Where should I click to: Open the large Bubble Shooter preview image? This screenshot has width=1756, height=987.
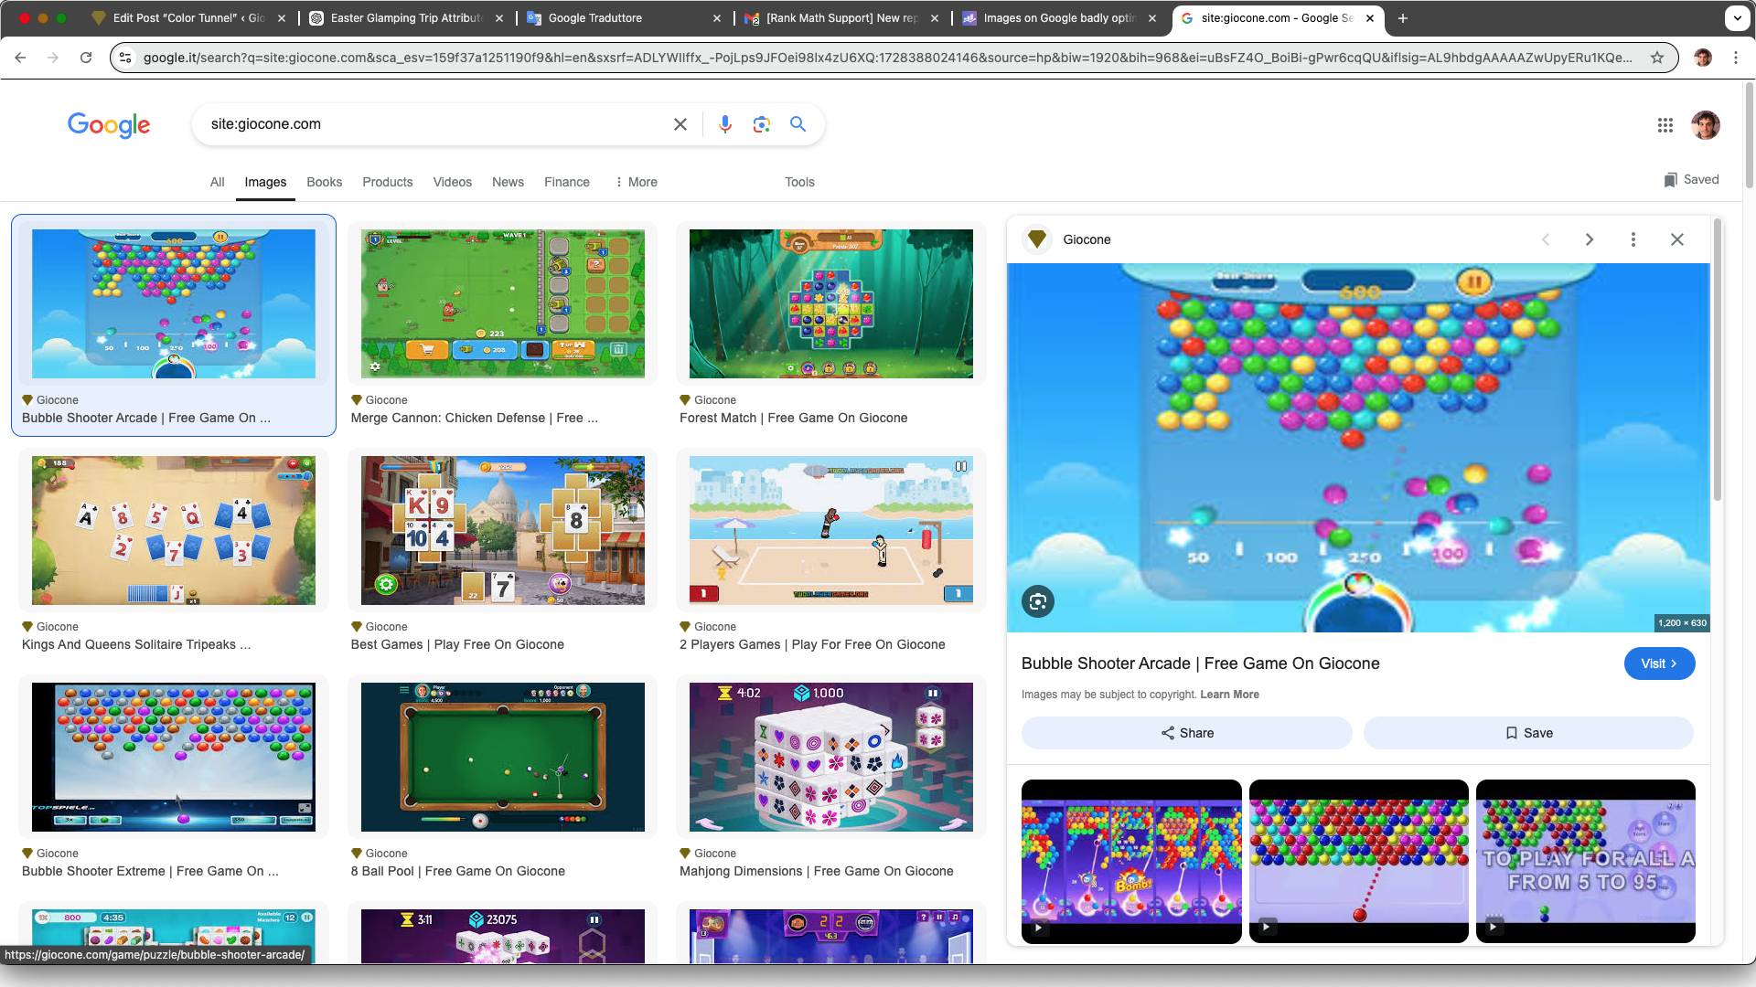[1358, 448]
